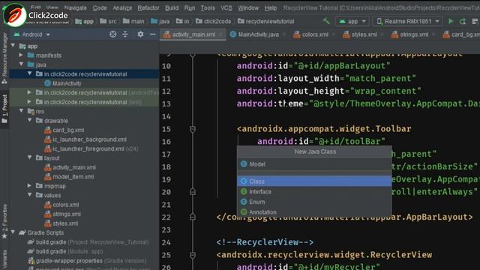Select colors.xml under values folder
The image size is (480, 270).
[x=61, y=205]
